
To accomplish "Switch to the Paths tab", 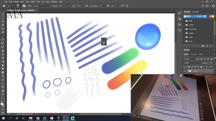I will tap(201, 54).
